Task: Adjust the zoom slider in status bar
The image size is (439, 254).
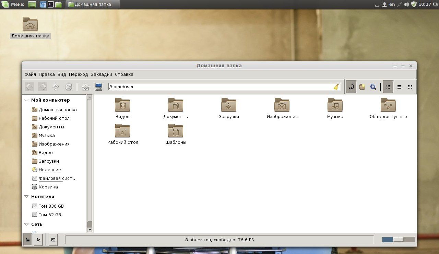Action: coord(398,240)
